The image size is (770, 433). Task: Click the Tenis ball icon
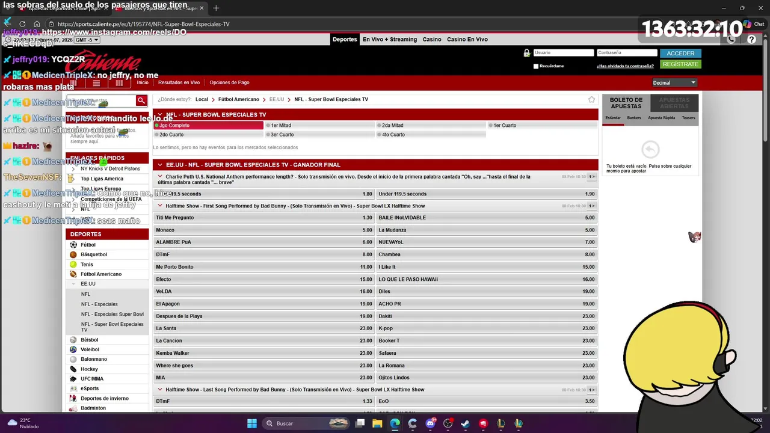(x=73, y=264)
